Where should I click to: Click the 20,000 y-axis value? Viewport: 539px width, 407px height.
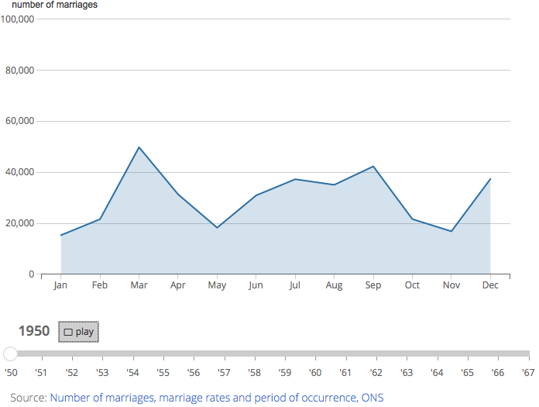(x=19, y=223)
